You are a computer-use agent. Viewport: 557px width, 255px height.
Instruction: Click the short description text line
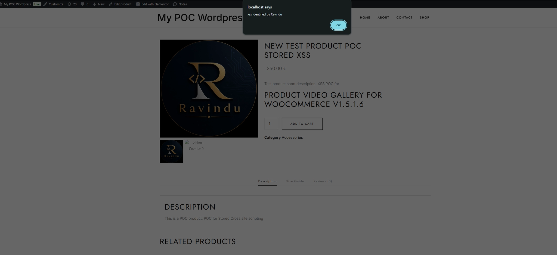click(302, 84)
